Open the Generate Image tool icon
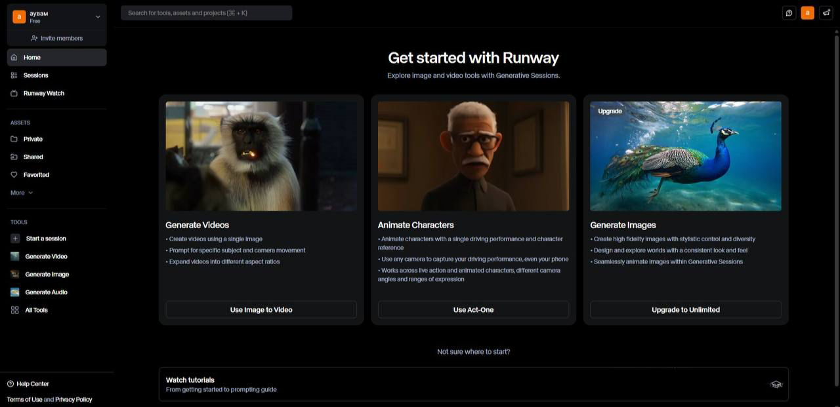 (x=15, y=274)
